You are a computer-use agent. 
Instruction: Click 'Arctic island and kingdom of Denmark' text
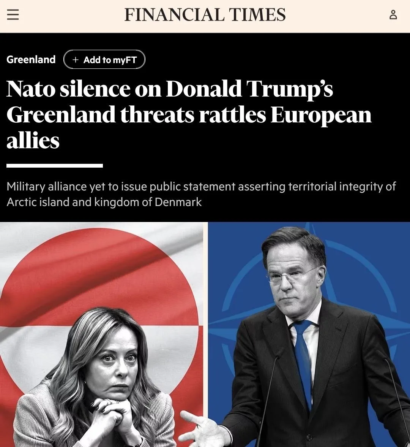(104, 202)
